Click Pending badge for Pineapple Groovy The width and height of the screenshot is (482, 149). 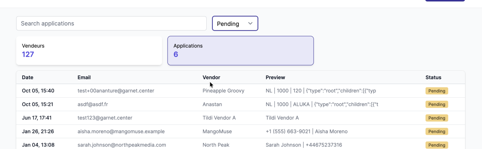click(437, 91)
